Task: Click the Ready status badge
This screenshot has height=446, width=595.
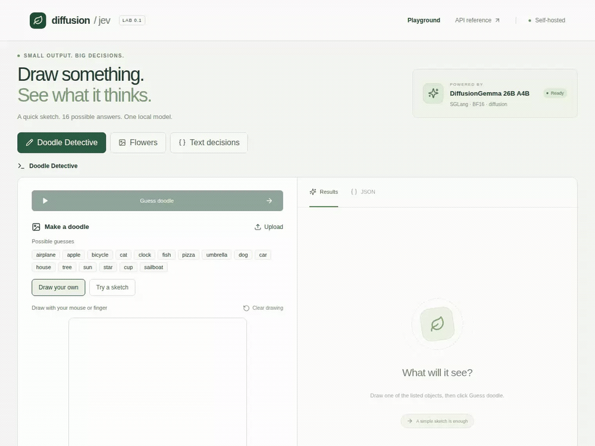Action: 555,93
